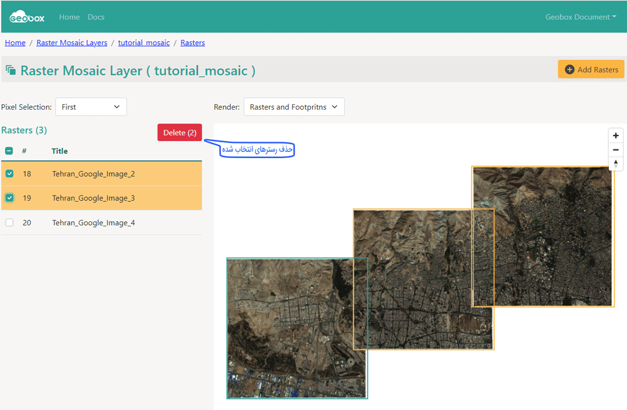Zoom out on the map
Screen dimensions: 627x410
coord(616,150)
